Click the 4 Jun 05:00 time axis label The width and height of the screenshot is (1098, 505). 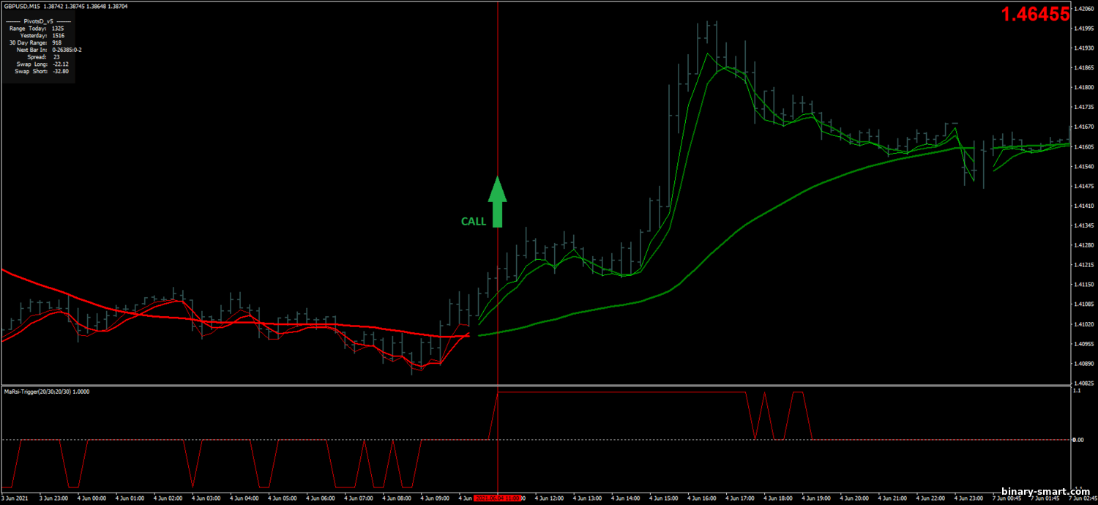click(283, 498)
